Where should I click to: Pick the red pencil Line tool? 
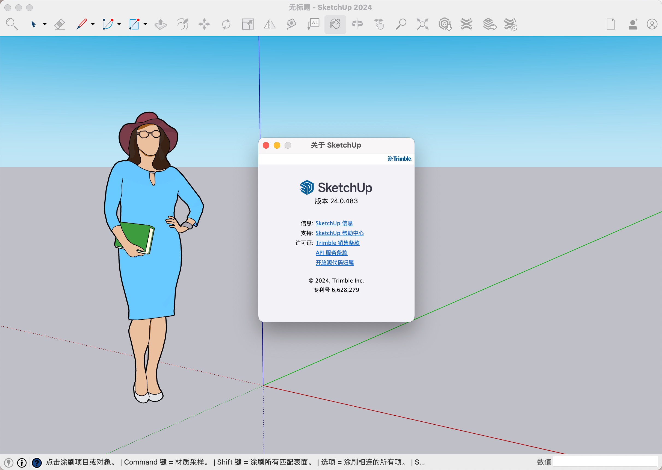(82, 24)
